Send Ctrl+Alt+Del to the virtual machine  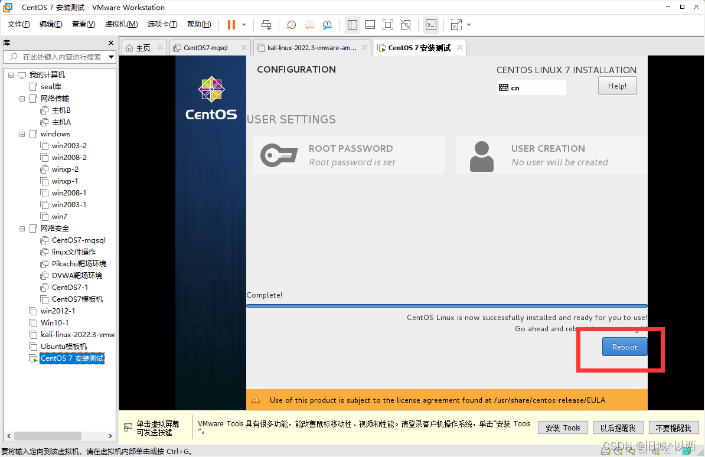[266, 25]
